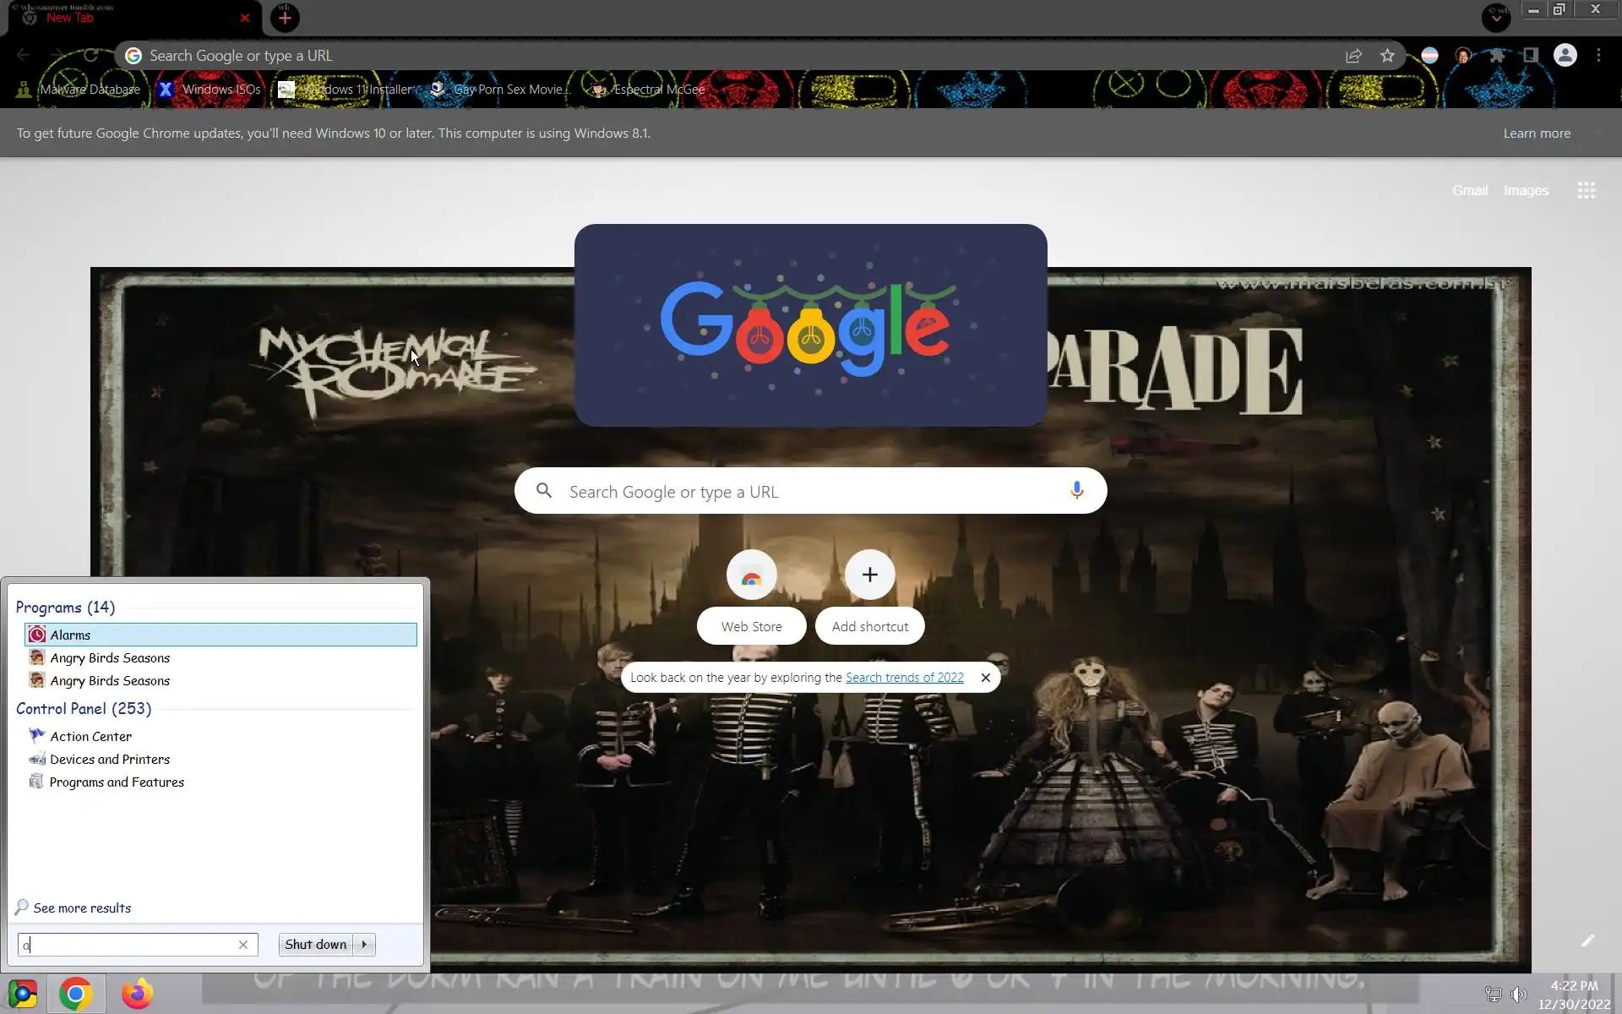The width and height of the screenshot is (1622, 1014).
Task: Click the Shut down button
Action: tap(315, 945)
